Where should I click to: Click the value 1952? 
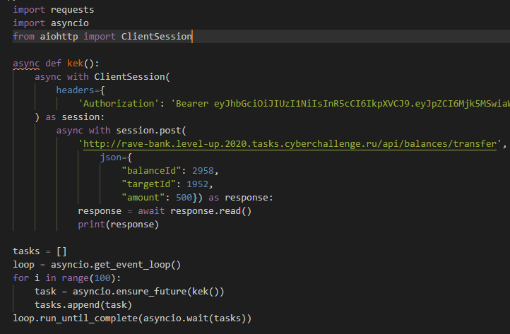point(197,184)
